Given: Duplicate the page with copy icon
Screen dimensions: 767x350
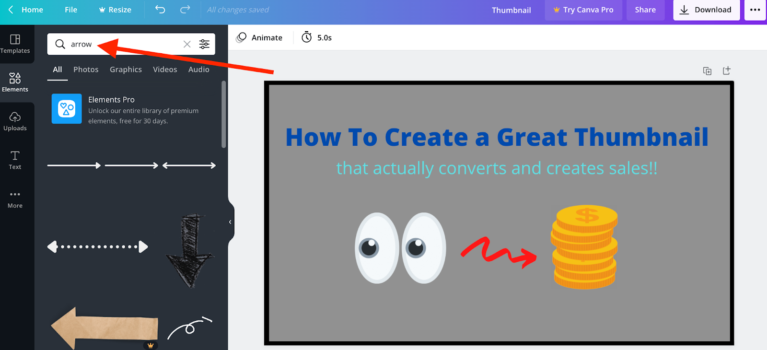Looking at the screenshot, I should [x=707, y=71].
